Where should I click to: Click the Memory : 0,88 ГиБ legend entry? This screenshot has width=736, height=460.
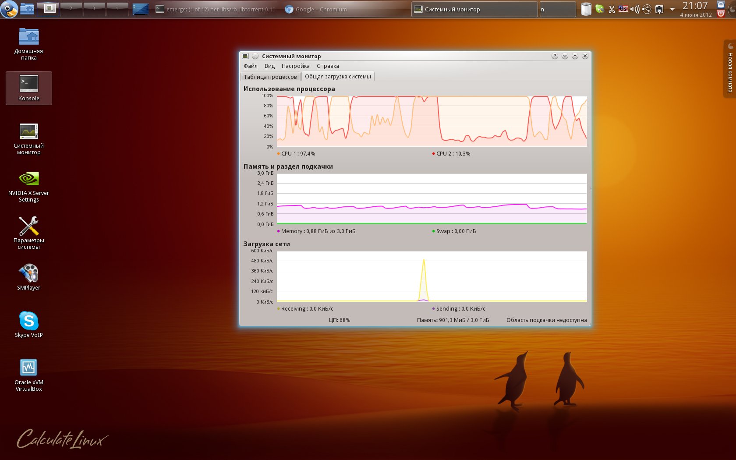point(316,231)
